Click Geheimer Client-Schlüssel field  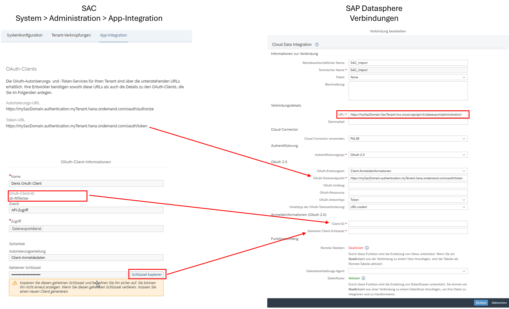coord(408,231)
